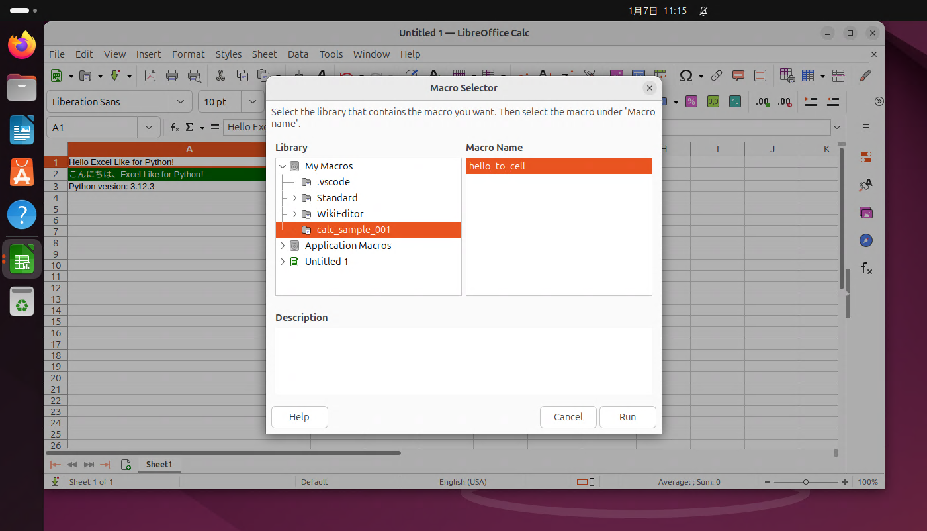Viewport: 927px width, 531px height.
Task: Click the Print Preview toolbar icon
Action: (x=195, y=75)
